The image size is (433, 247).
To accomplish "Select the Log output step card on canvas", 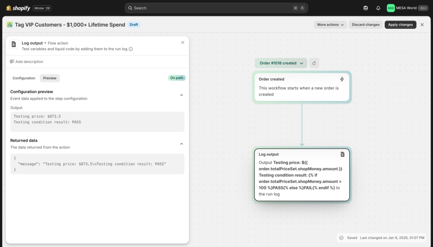I will click(x=302, y=175).
